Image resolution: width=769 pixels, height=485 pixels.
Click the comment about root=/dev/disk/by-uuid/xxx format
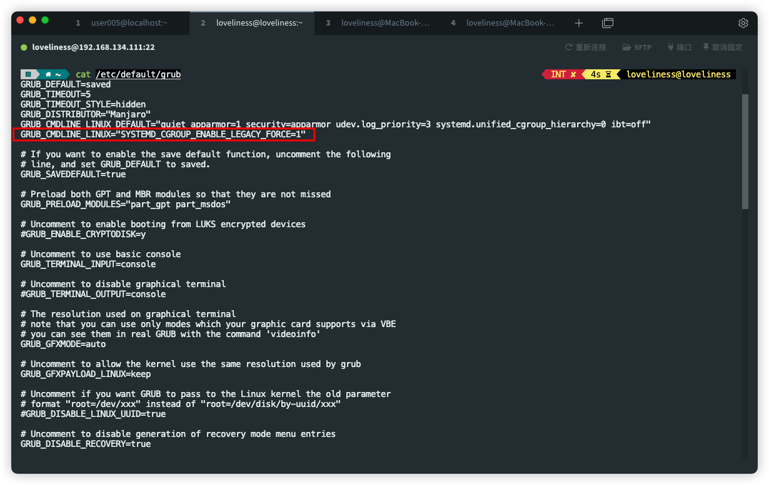181,404
